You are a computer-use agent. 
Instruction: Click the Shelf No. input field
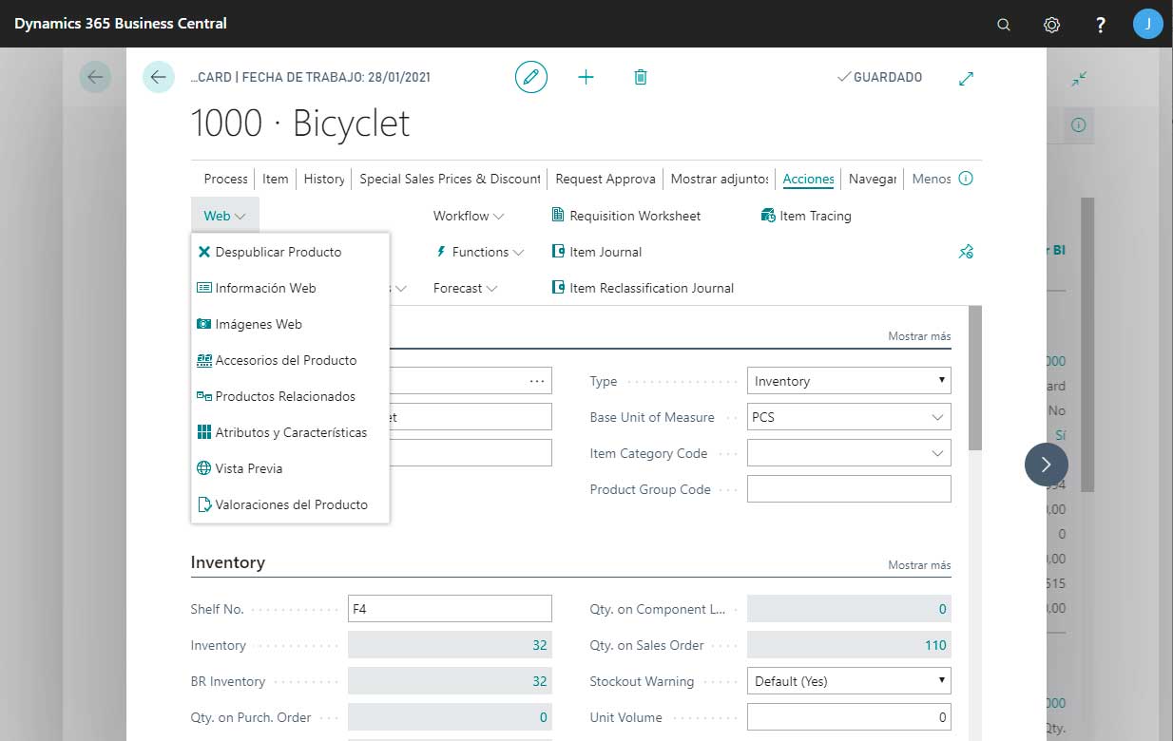click(450, 609)
